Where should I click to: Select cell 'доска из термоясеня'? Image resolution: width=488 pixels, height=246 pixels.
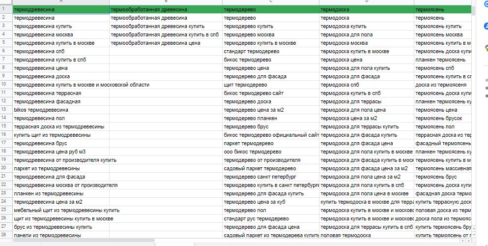point(443,85)
